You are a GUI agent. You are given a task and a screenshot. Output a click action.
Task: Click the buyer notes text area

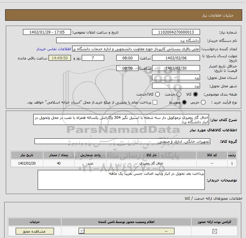point(121,180)
